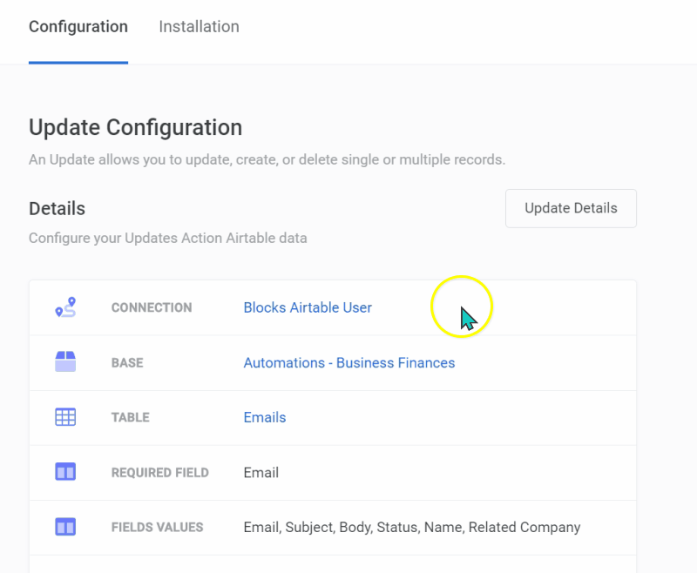This screenshot has width=697, height=573.
Task: Click the Base icon next to Automations base
Action: (65, 362)
